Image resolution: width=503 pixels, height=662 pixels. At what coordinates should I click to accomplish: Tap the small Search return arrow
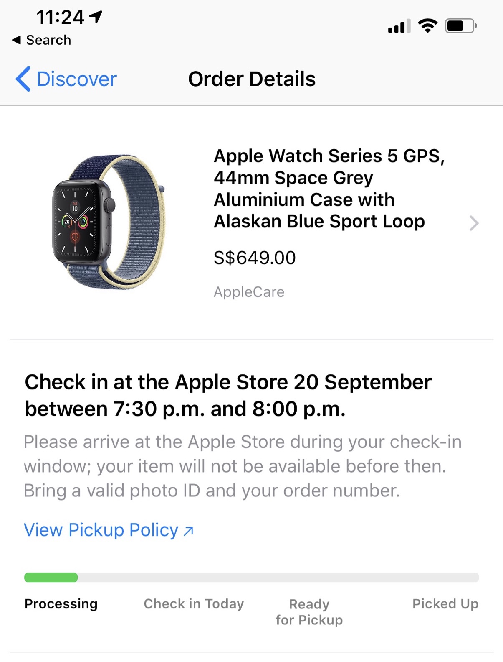16,40
